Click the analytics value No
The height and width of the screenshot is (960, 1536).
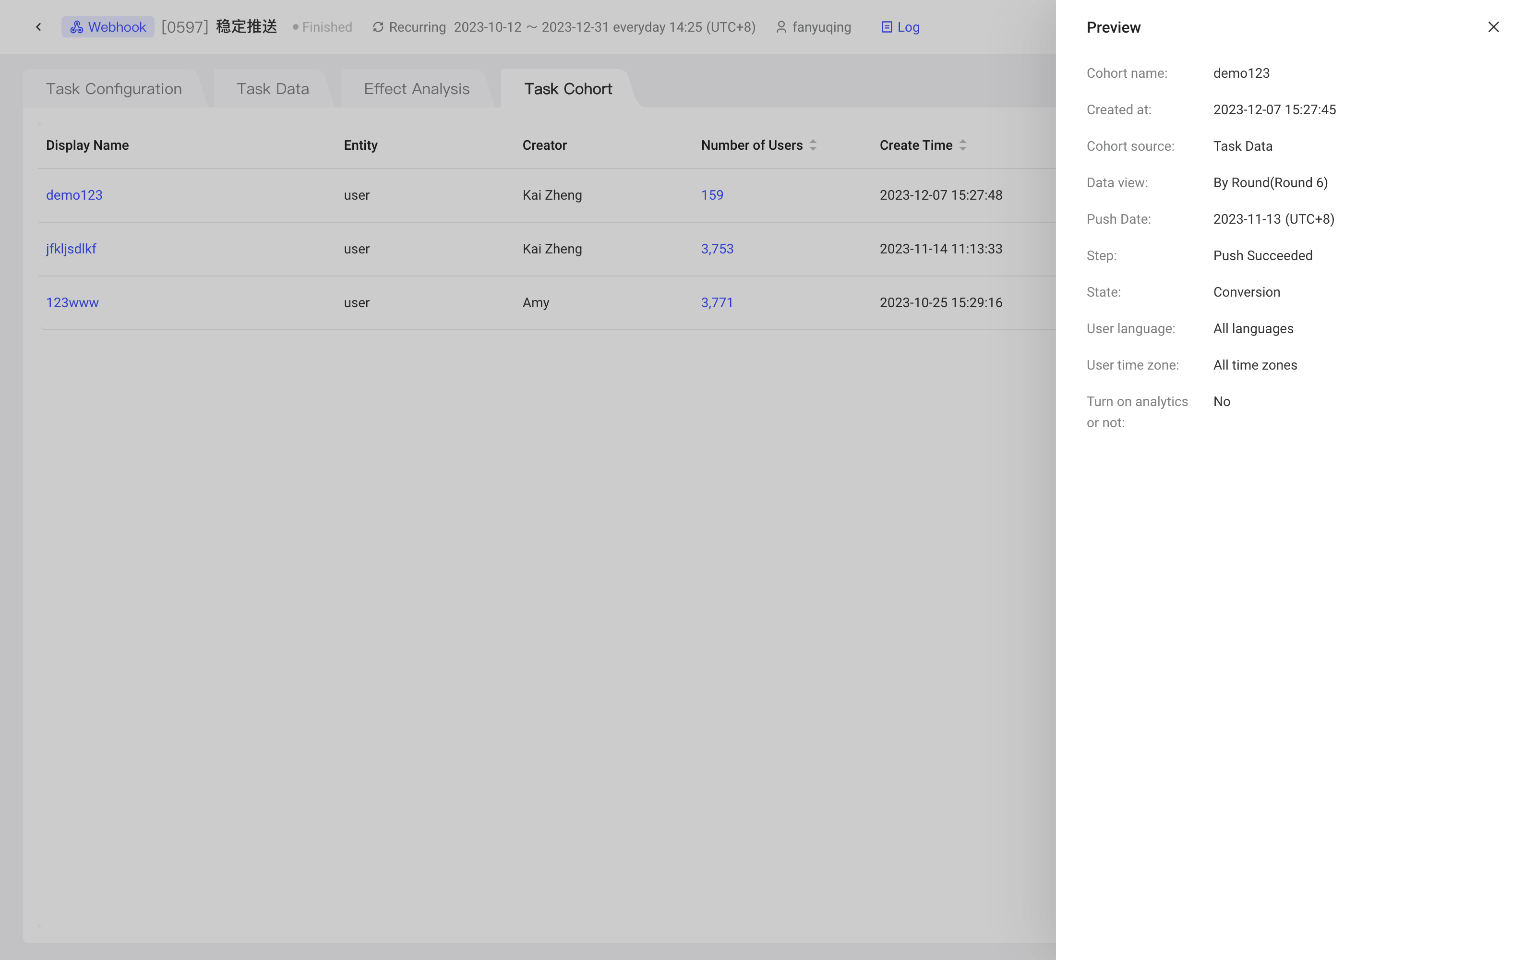1222,401
